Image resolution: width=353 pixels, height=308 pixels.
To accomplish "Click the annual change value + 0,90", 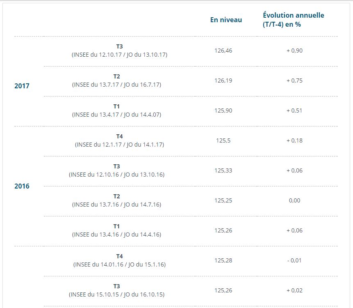I will pos(294,51).
